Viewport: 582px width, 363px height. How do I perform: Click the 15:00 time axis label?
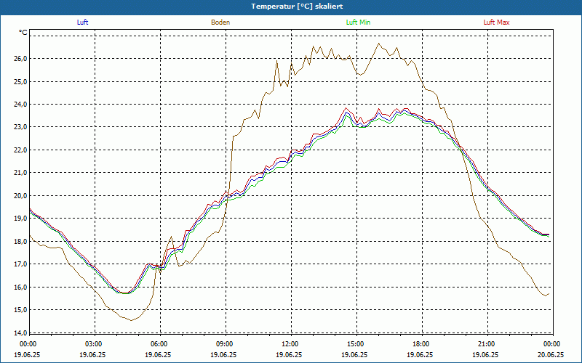355,344
